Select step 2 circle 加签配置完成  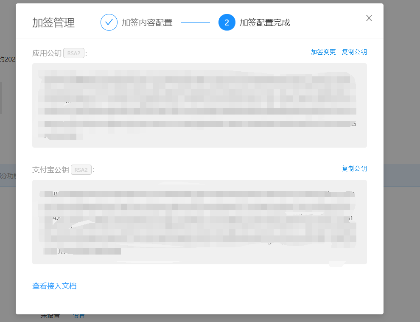(227, 22)
